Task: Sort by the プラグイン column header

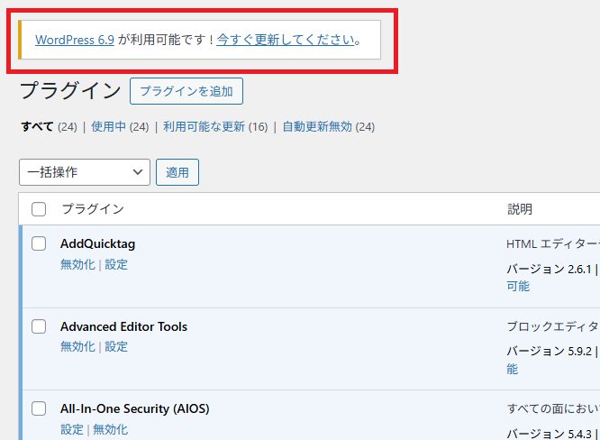Action: coord(93,209)
